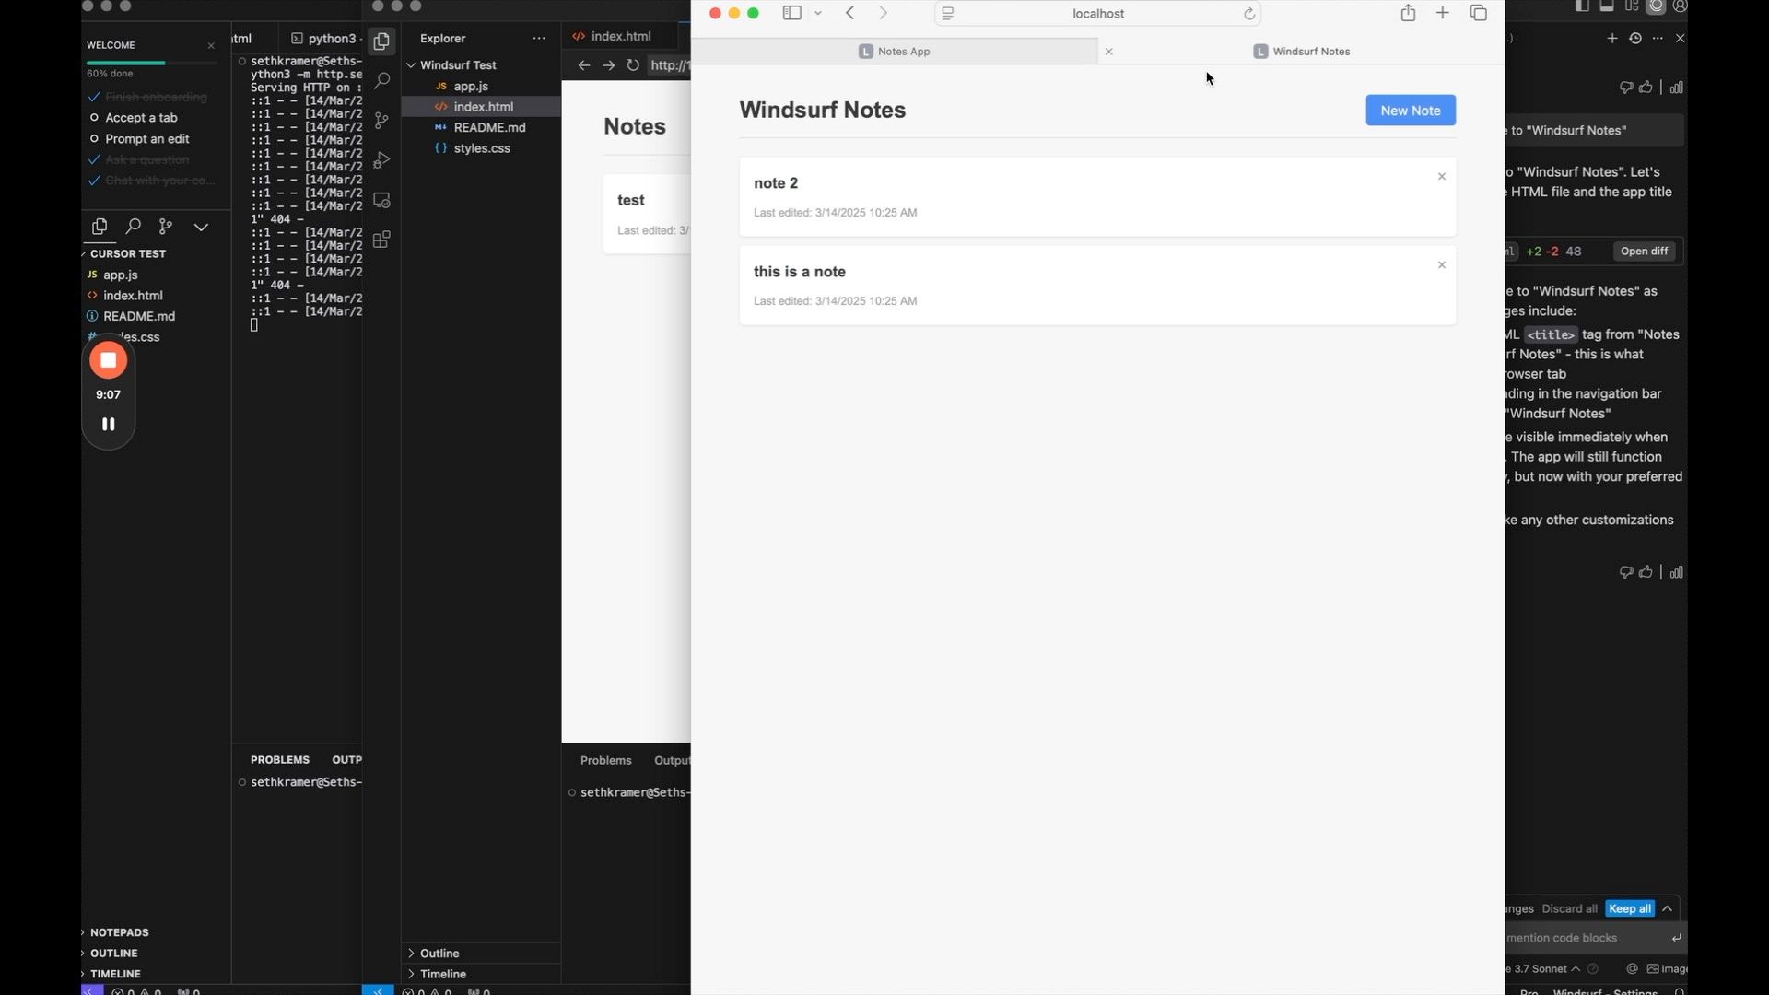Select 'Accept a tab' onboarding step
1769x995 pixels.
tap(141, 117)
